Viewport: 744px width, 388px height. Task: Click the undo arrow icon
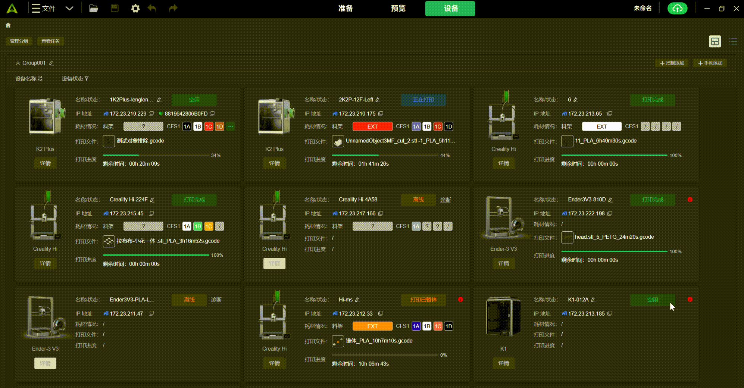pyautogui.click(x=152, y=8)
